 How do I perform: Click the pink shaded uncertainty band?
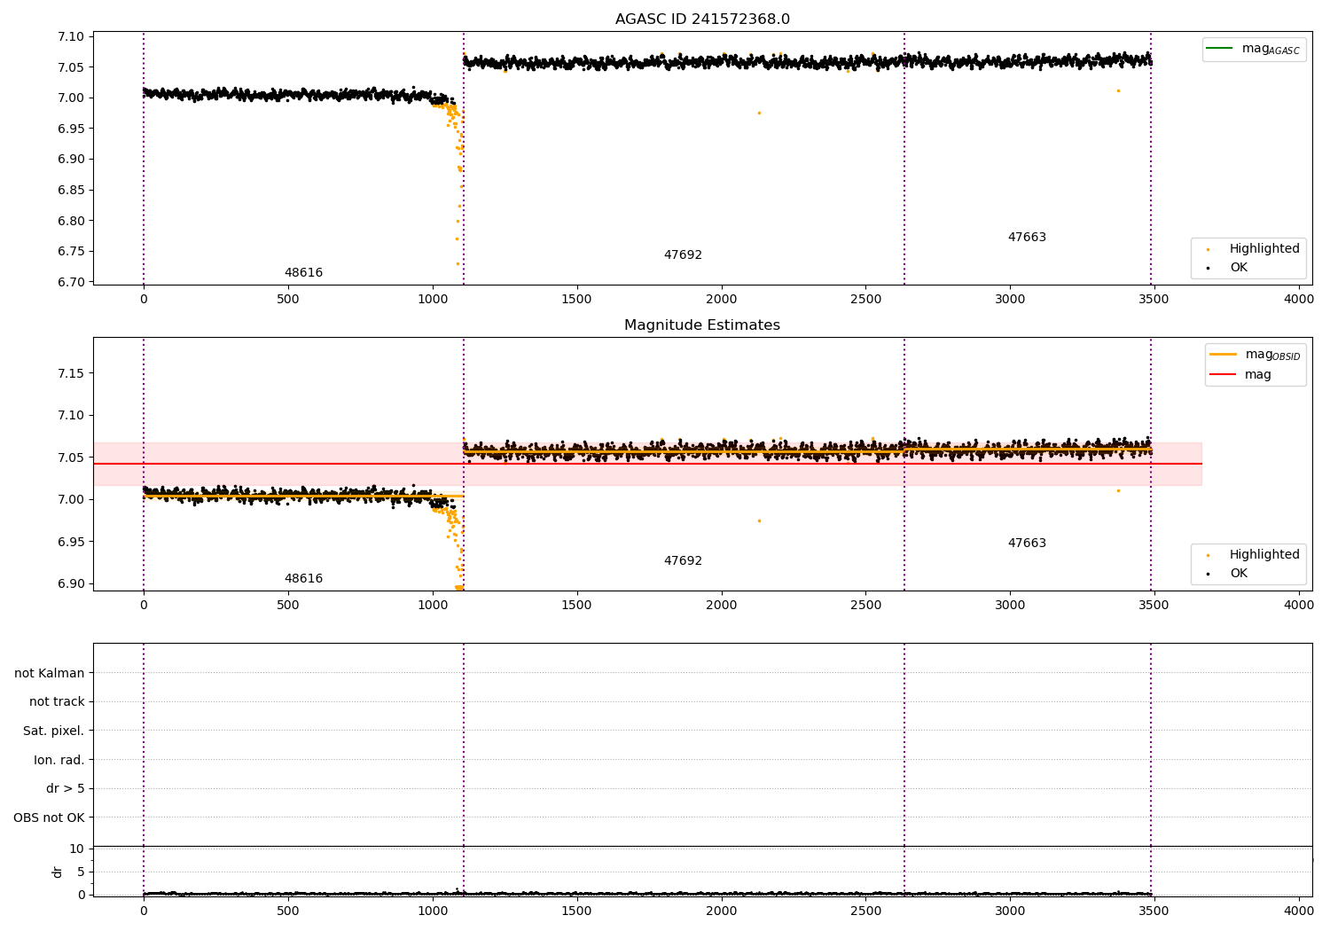(x=647, y=464)
